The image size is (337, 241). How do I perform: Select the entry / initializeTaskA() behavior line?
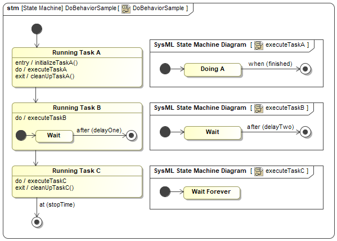coord(47,63)
